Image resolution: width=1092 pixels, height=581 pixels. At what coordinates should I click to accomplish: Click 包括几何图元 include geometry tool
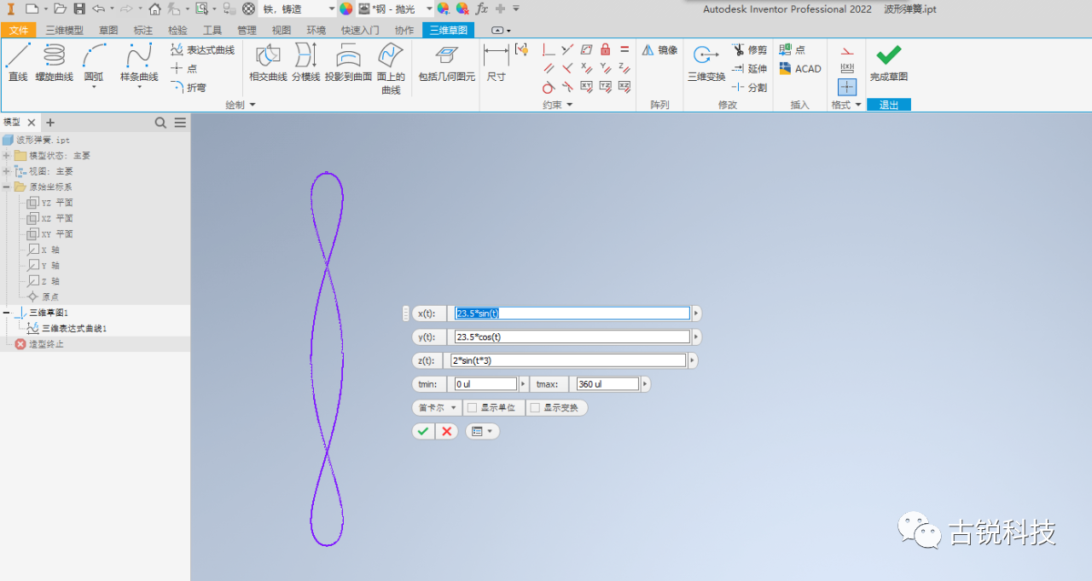pyautogui.click(x=446, y=62)
